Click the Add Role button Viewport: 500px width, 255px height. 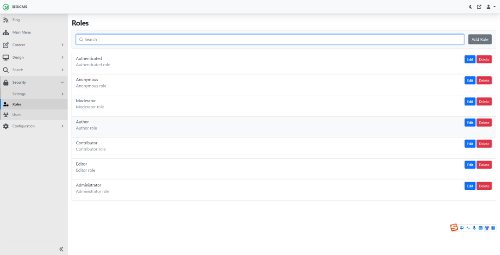point(480,39)
